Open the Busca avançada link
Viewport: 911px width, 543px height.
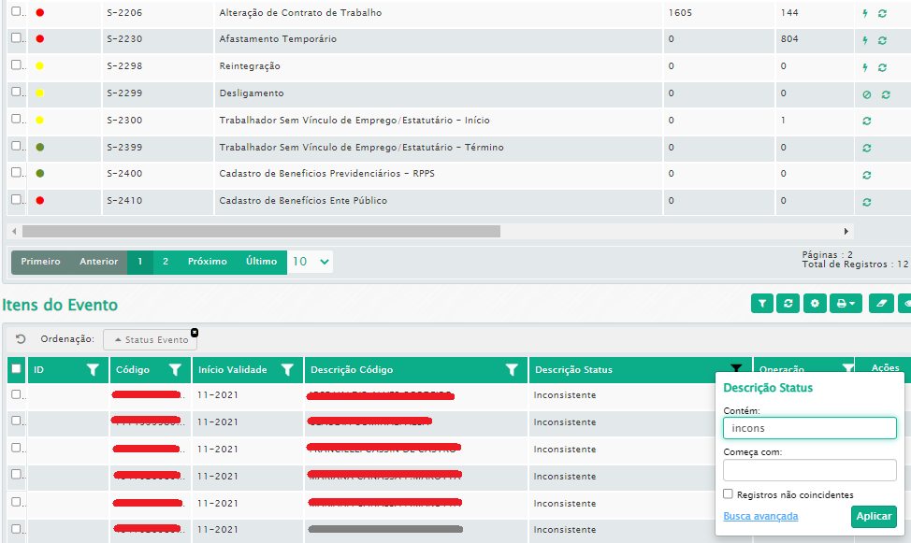pos(760,516)
